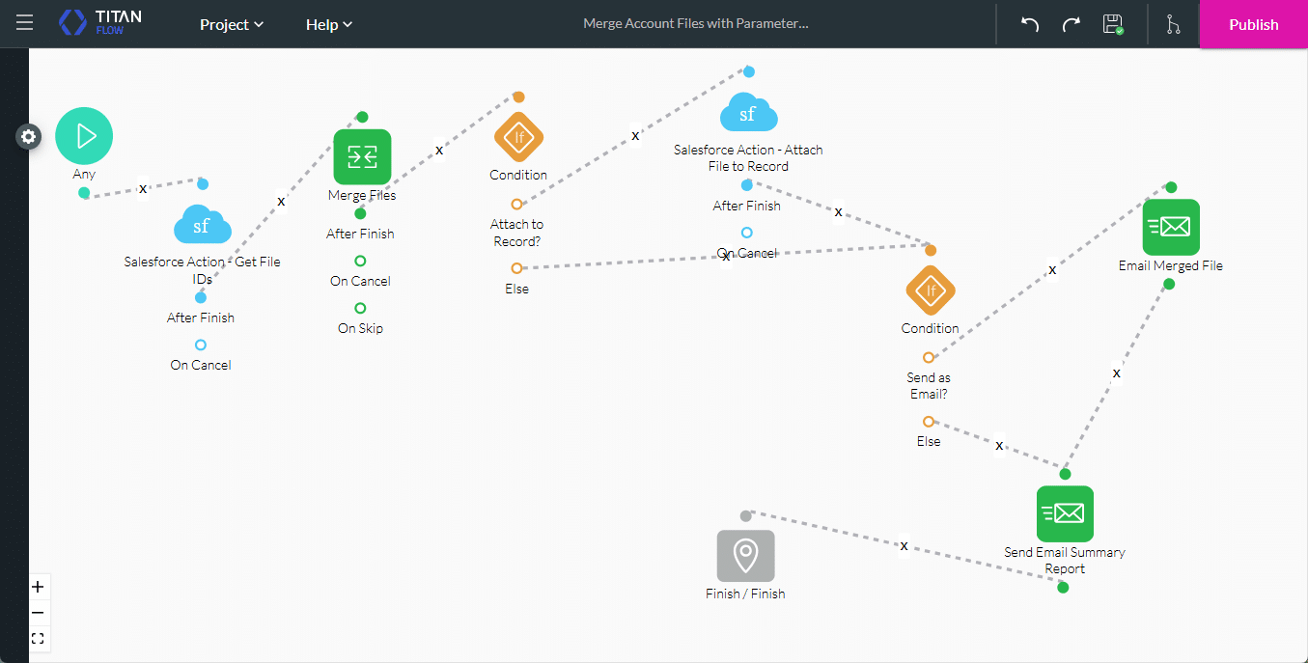Click the Else port under Attach to Record?
This screenshot has width=1308, height=663.
516,267
